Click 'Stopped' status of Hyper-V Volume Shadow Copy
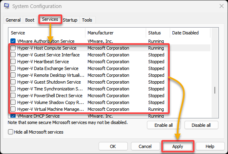The image size is (228, 154). click(156, 102)
